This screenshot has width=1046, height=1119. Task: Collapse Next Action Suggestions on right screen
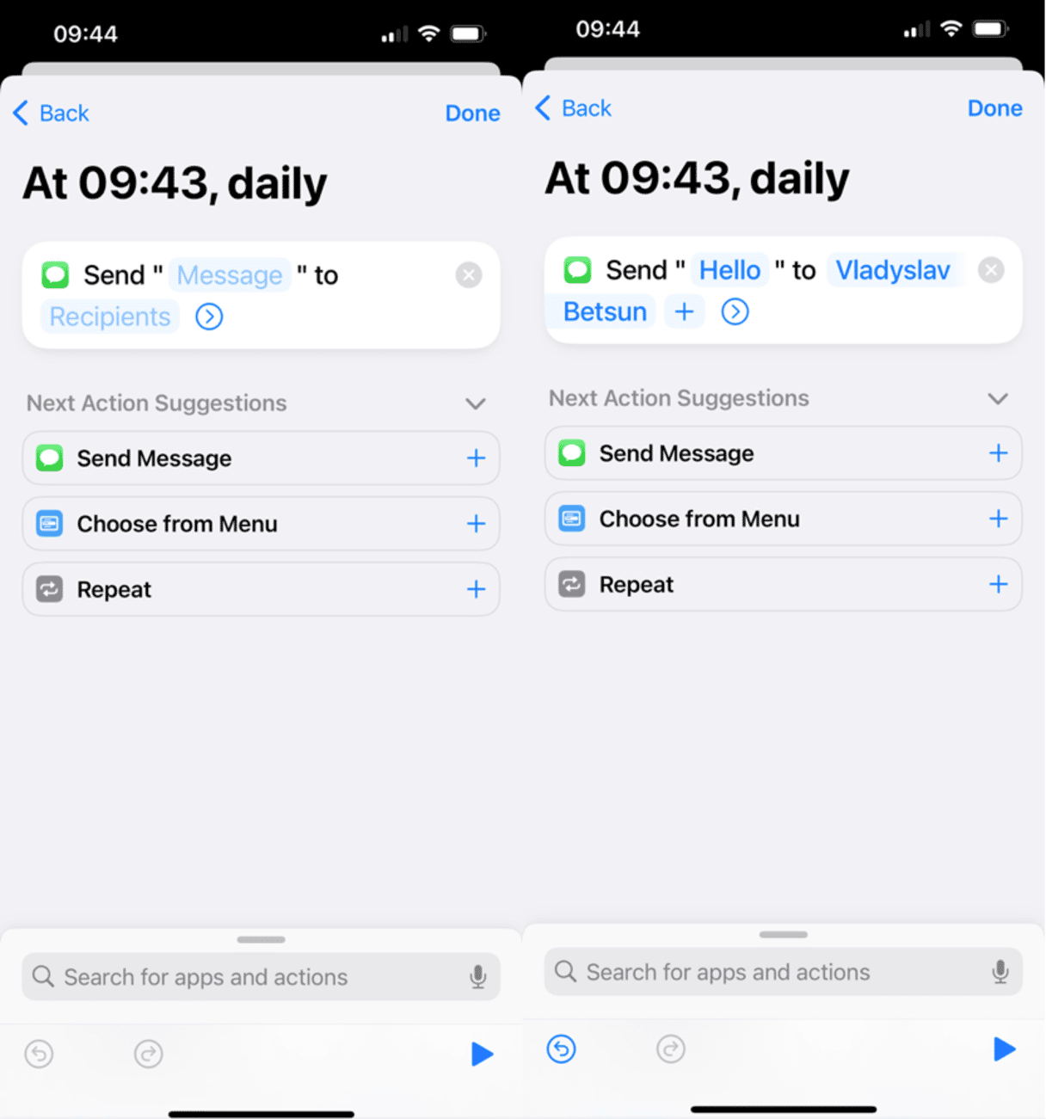[x=998, y=398]
